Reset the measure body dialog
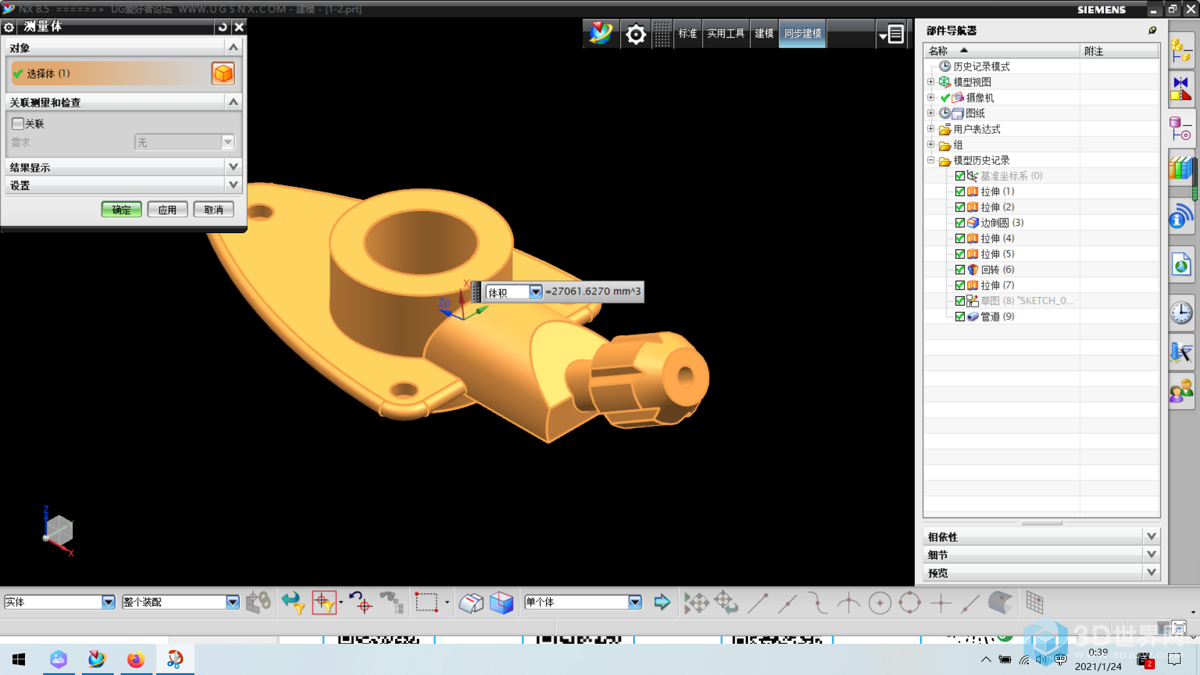Image resolution: width=1200 pixels, height=675 pixels. (x=222, y=27)
